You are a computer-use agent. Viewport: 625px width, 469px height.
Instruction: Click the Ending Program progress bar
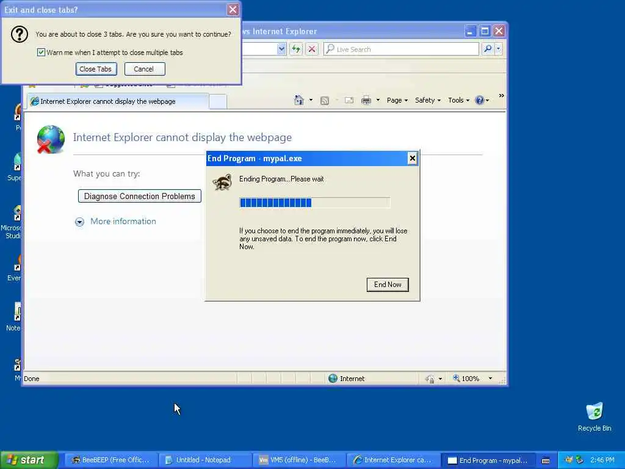point(314,203)
